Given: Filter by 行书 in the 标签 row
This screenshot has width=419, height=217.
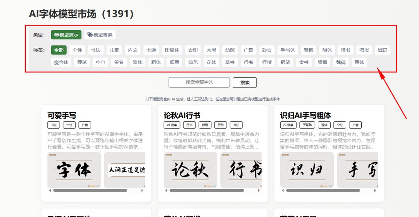Looking at the screenshot, I should pyautogui.click(x=248, y=62).
